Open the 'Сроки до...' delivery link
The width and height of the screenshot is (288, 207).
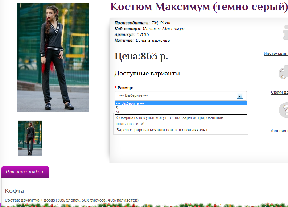279,92
